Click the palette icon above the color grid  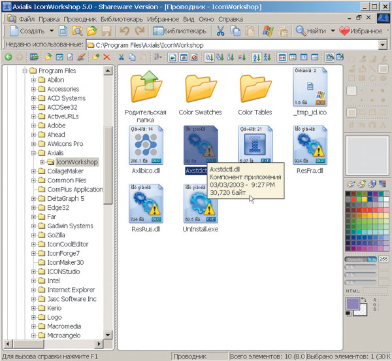pos(351,184)
